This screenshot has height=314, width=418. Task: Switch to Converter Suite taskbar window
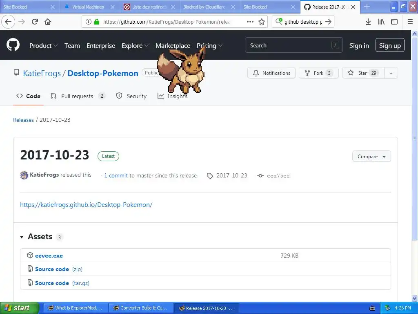(x=141, y=308)
